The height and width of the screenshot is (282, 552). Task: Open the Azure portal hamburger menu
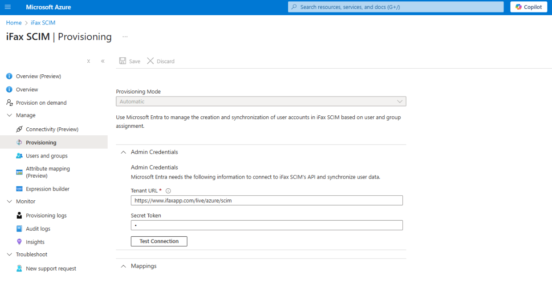8,7
